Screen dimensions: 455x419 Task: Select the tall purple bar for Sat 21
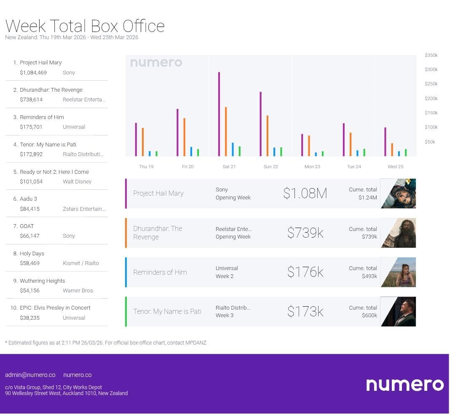tap(219, 114)
